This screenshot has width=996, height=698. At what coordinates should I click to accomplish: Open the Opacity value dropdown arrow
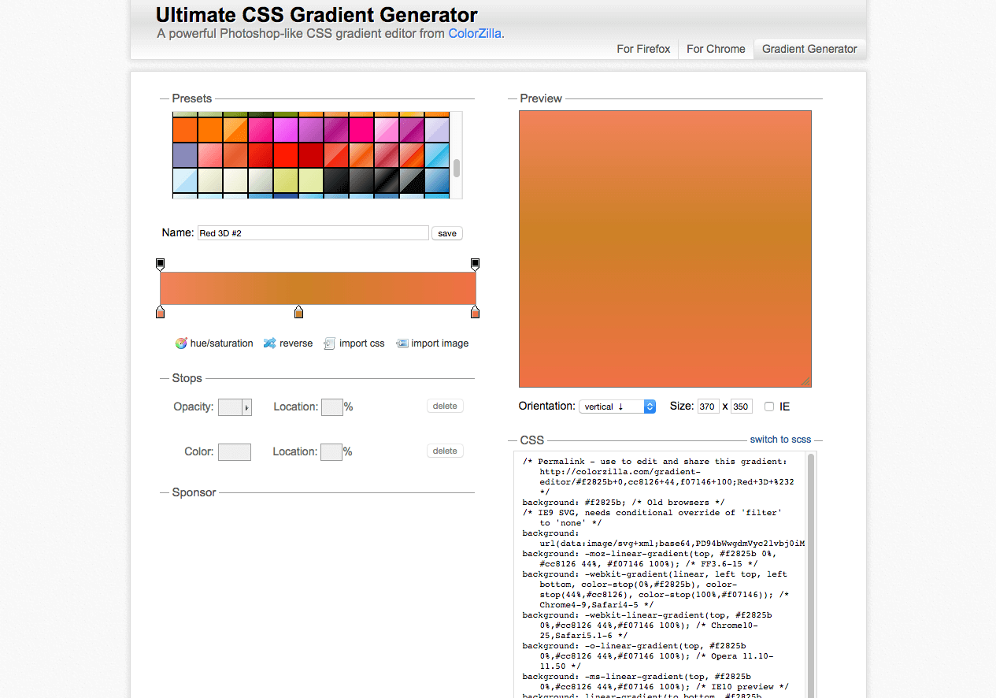tap(245, 407)
